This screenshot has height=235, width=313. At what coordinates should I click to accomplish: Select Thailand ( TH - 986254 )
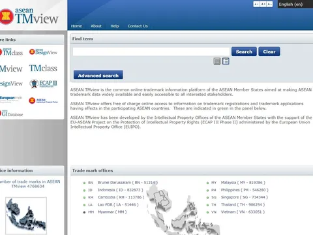243,204
